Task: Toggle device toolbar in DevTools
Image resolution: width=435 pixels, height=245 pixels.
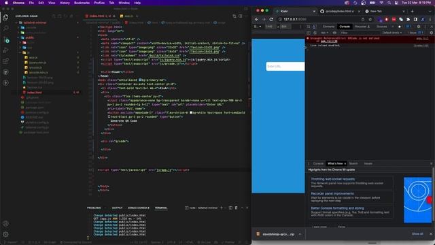Action: pos(314,27)
